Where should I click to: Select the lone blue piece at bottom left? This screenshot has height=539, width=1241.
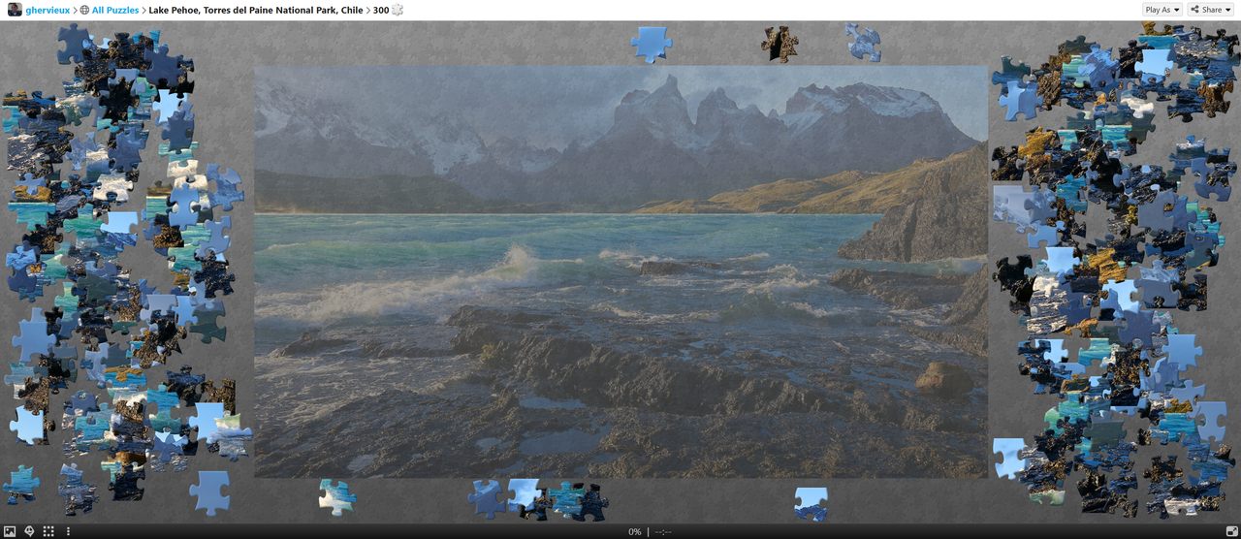click(209, 492)
